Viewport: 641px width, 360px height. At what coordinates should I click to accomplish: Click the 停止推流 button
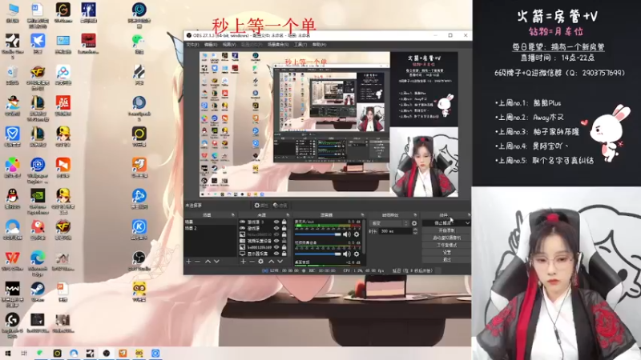[443, 223]
